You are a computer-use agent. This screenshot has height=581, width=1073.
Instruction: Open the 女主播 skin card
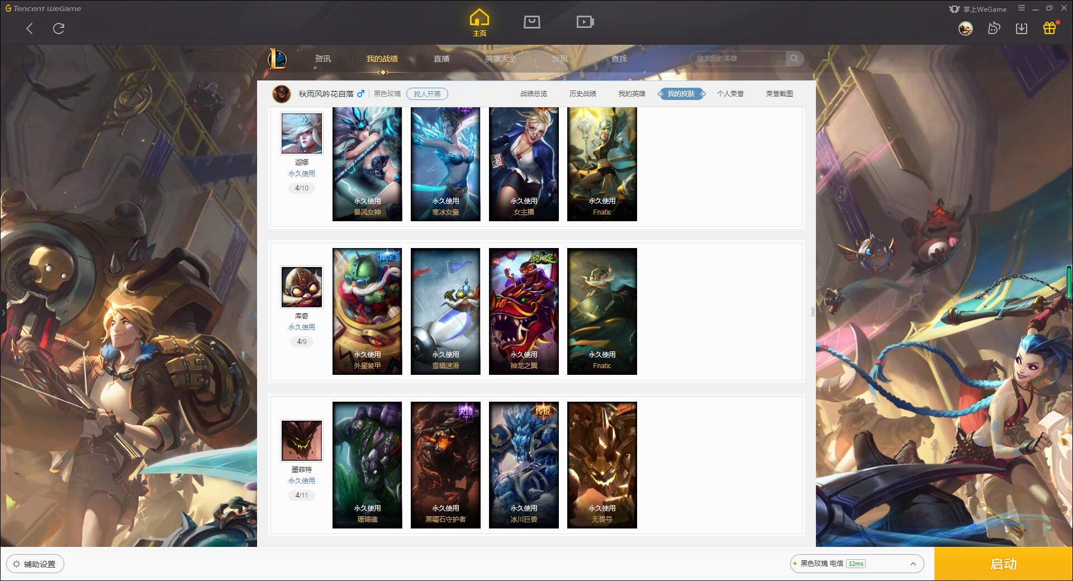[524, 164]
